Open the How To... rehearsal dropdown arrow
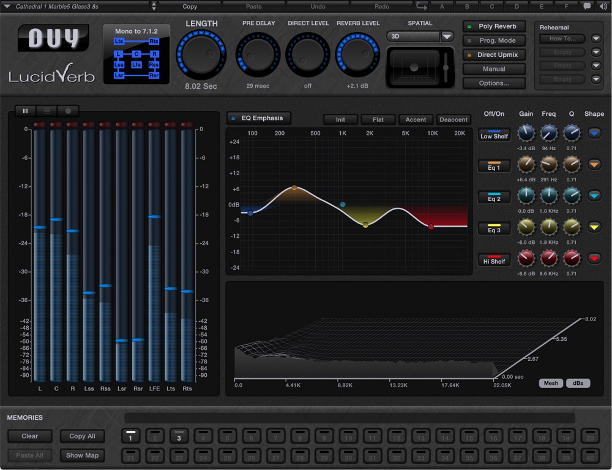Image resolution: width=612 pixels, height=470 pixels. pos(596,39)
